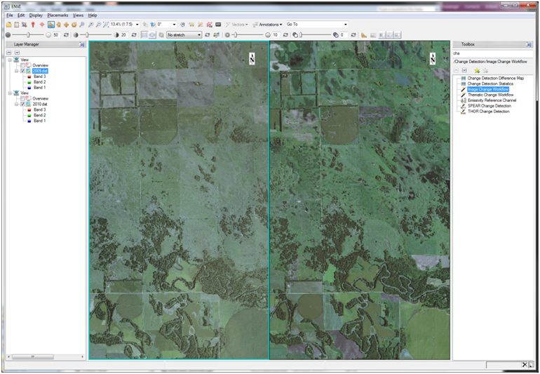Open the Display menu
The image size is (540, 374).
36,15
